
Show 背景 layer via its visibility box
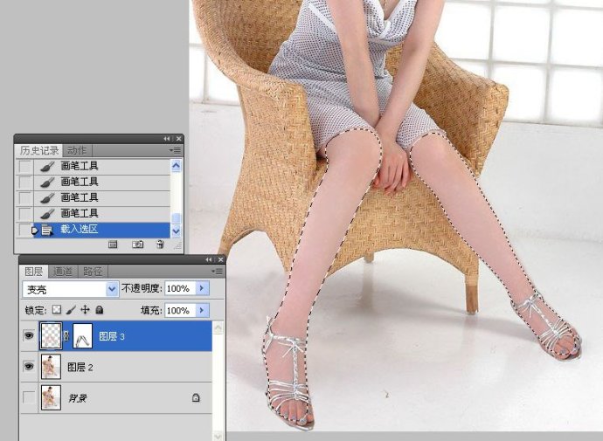[29, 397]
